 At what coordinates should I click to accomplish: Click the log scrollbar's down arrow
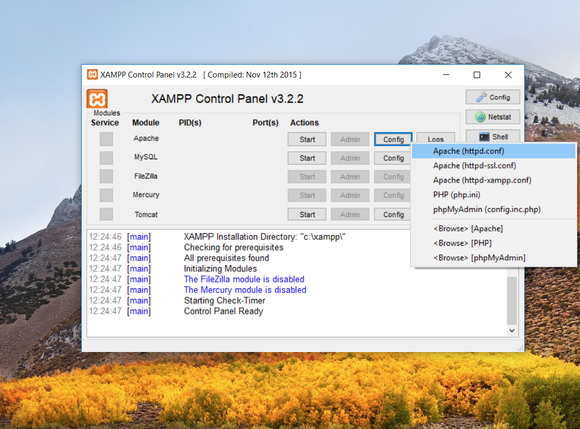pyautogui.click(x=511, y=330)
